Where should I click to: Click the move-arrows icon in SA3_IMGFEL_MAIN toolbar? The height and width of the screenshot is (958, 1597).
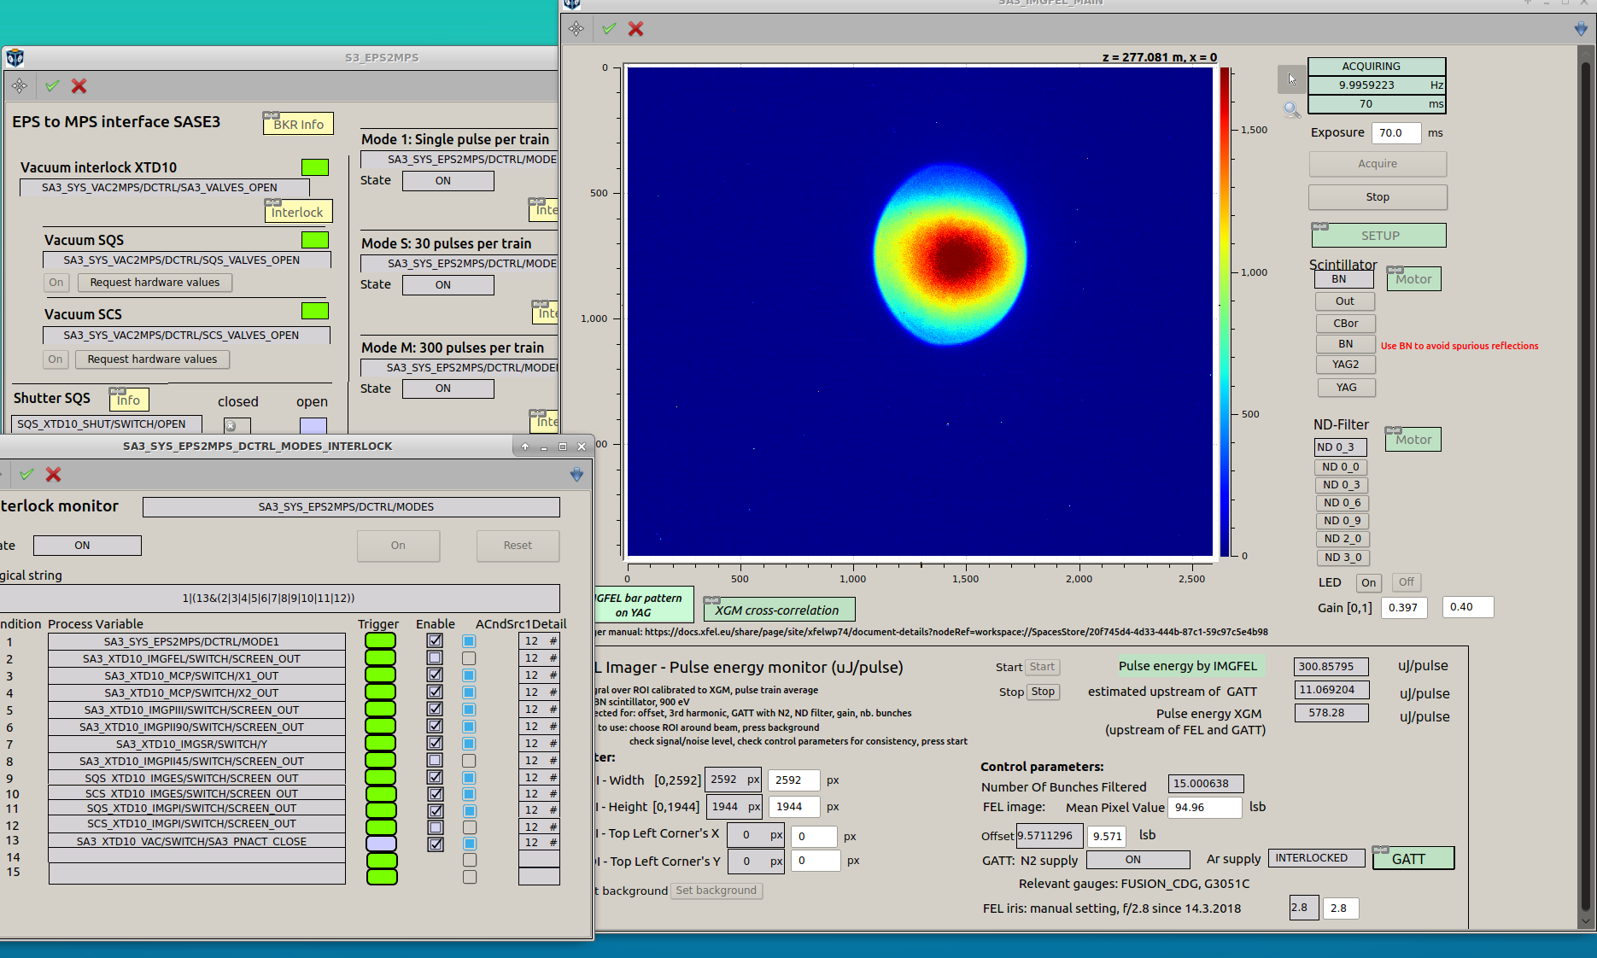click(x=576, y=29)
